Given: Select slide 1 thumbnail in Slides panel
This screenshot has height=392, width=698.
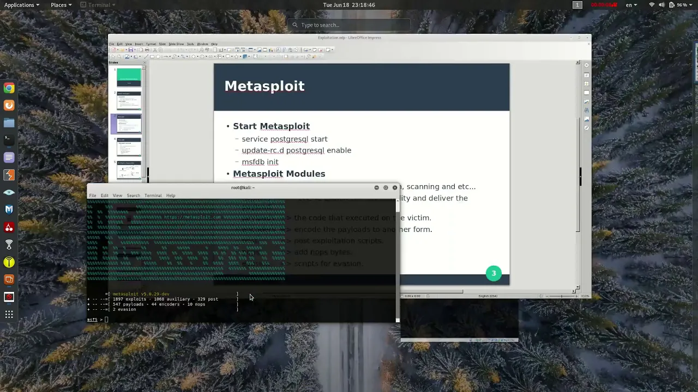Looking at the screenshot, I should 129,77.
